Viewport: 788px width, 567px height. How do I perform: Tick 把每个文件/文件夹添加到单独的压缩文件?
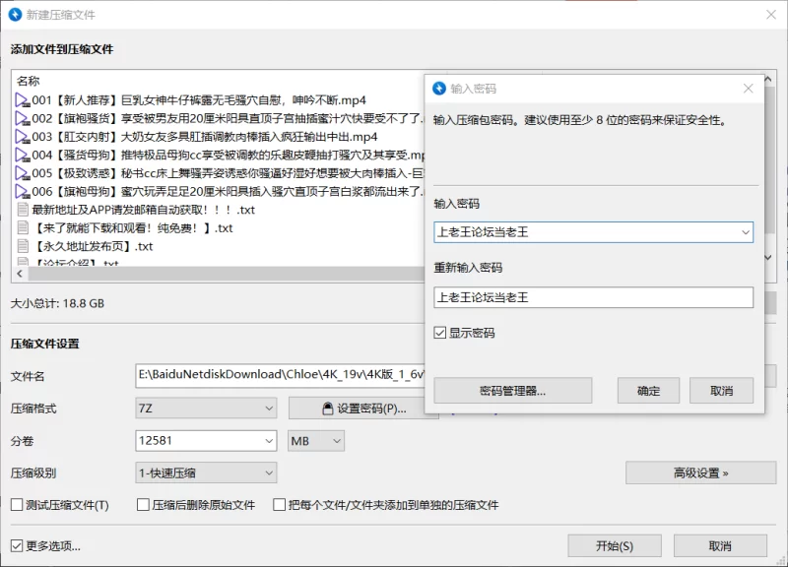(x=279, y=505)
